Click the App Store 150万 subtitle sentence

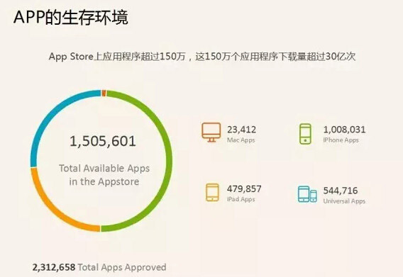202,57
